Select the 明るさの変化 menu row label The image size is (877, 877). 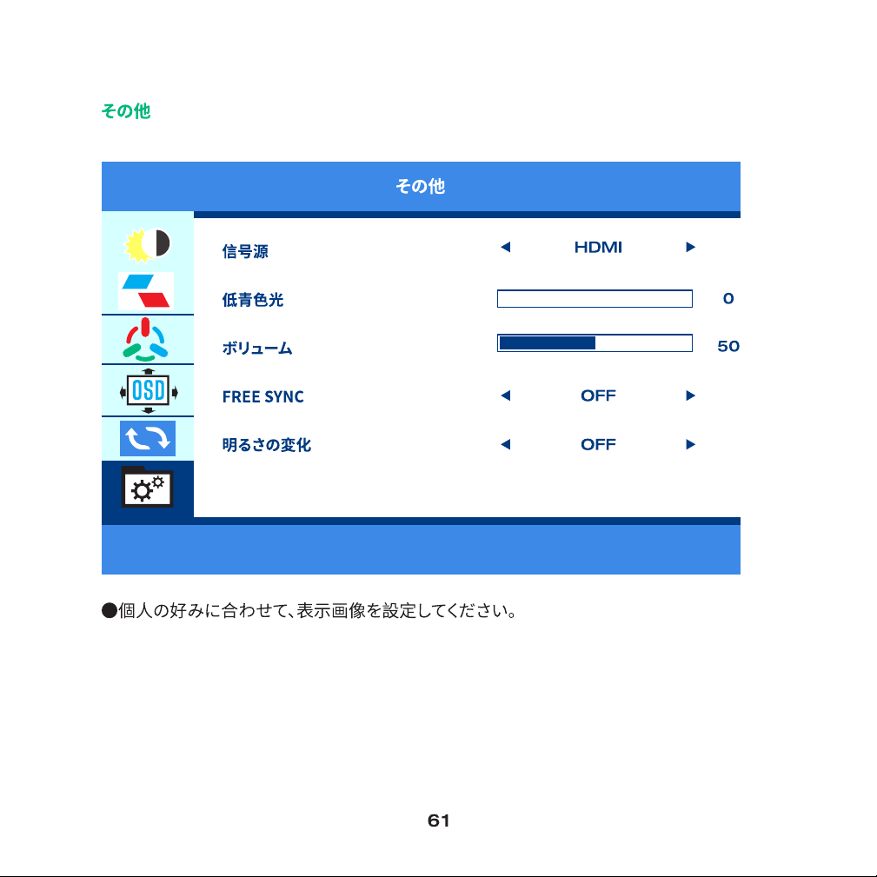click(267, 445)
